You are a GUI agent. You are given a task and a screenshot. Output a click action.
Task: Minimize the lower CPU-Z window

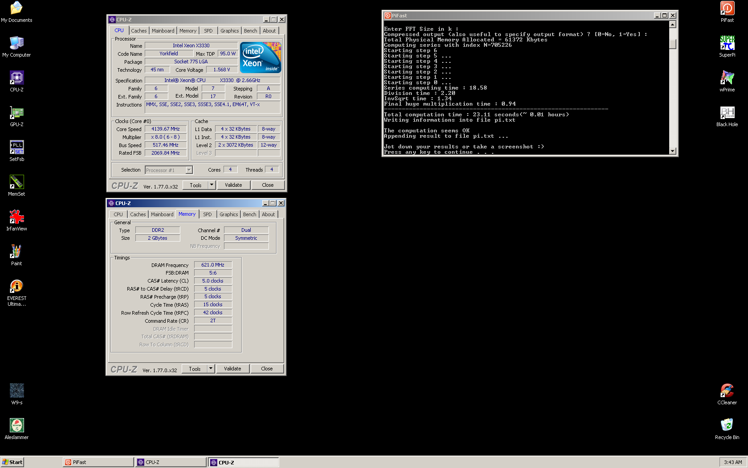[265, 203]
